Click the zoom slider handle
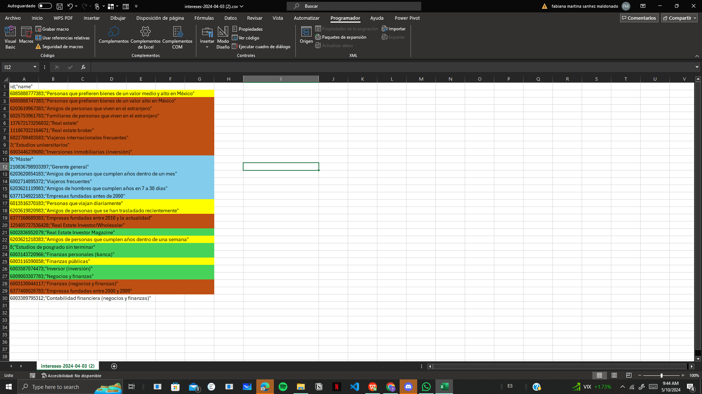Image resolution: width=702 pixels, height=394 pixels. pos(661,375)
